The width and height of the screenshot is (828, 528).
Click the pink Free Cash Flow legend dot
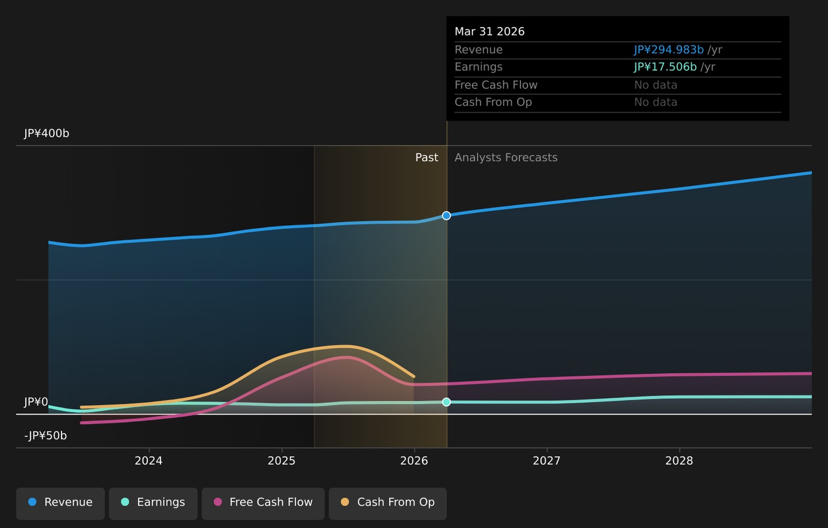pyautogui.click(x=217, y=502)
